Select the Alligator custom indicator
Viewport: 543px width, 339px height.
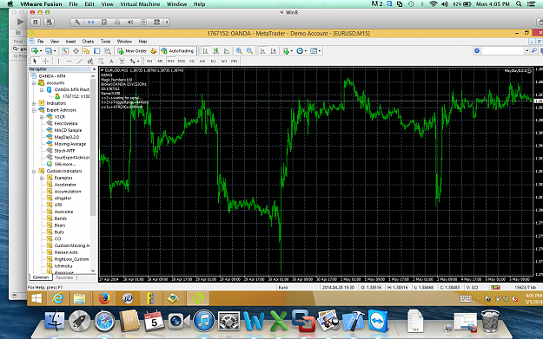click(x=63, y=199)
